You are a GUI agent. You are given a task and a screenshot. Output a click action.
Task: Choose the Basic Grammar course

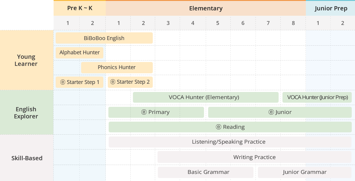pos(205,172)
